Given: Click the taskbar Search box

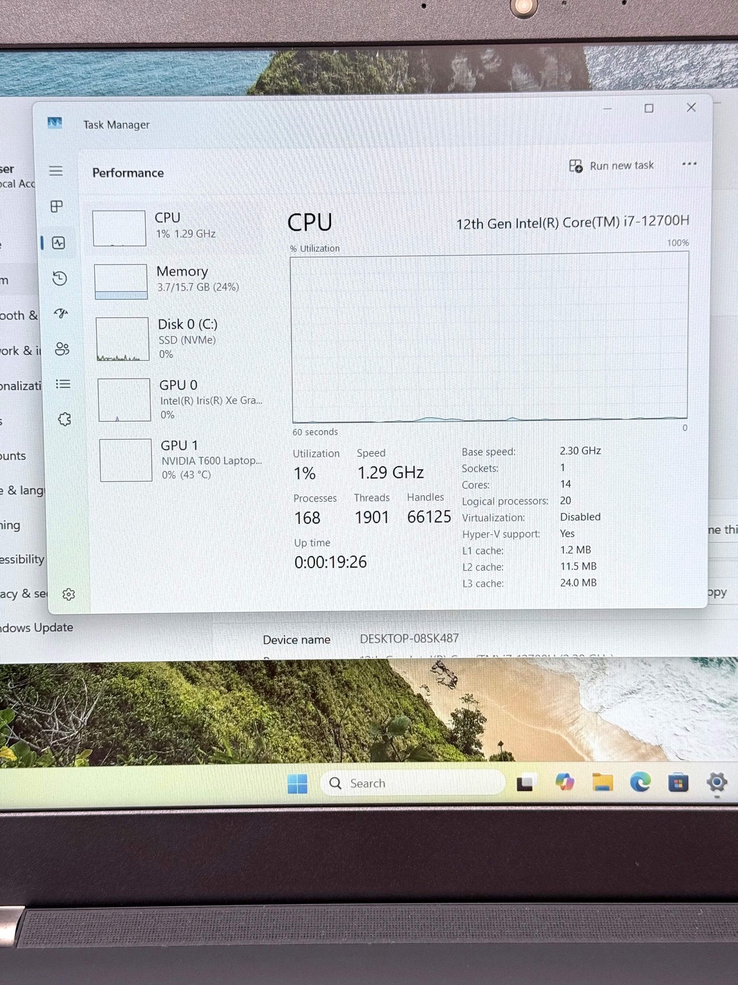Looking at the screenshot, I should point(412,783).
